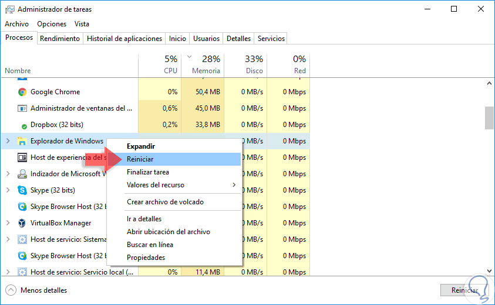Viewport: 495px width, 305px height.
Task: Open the Historial de aplicaciones tab
Action: [124, 39]
